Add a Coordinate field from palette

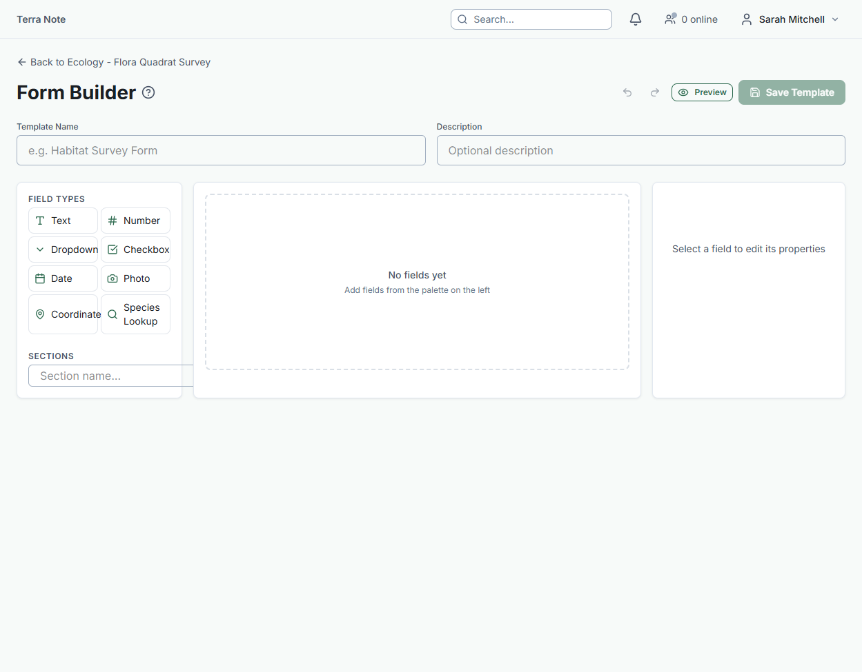pyautogui.click(x=63, y=314)
